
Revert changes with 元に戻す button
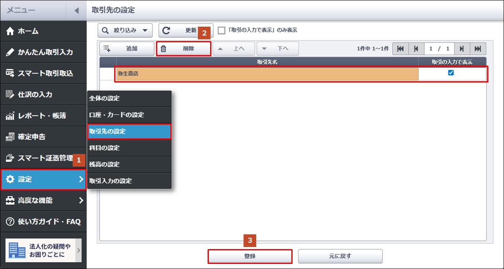[x=340, y=256]
